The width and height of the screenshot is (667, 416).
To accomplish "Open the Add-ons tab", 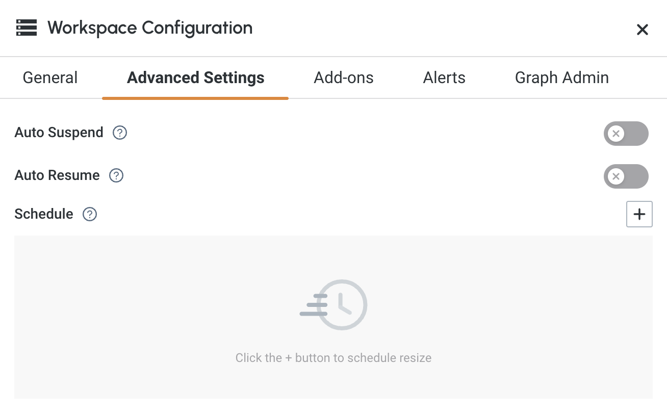I will point(344,77).
